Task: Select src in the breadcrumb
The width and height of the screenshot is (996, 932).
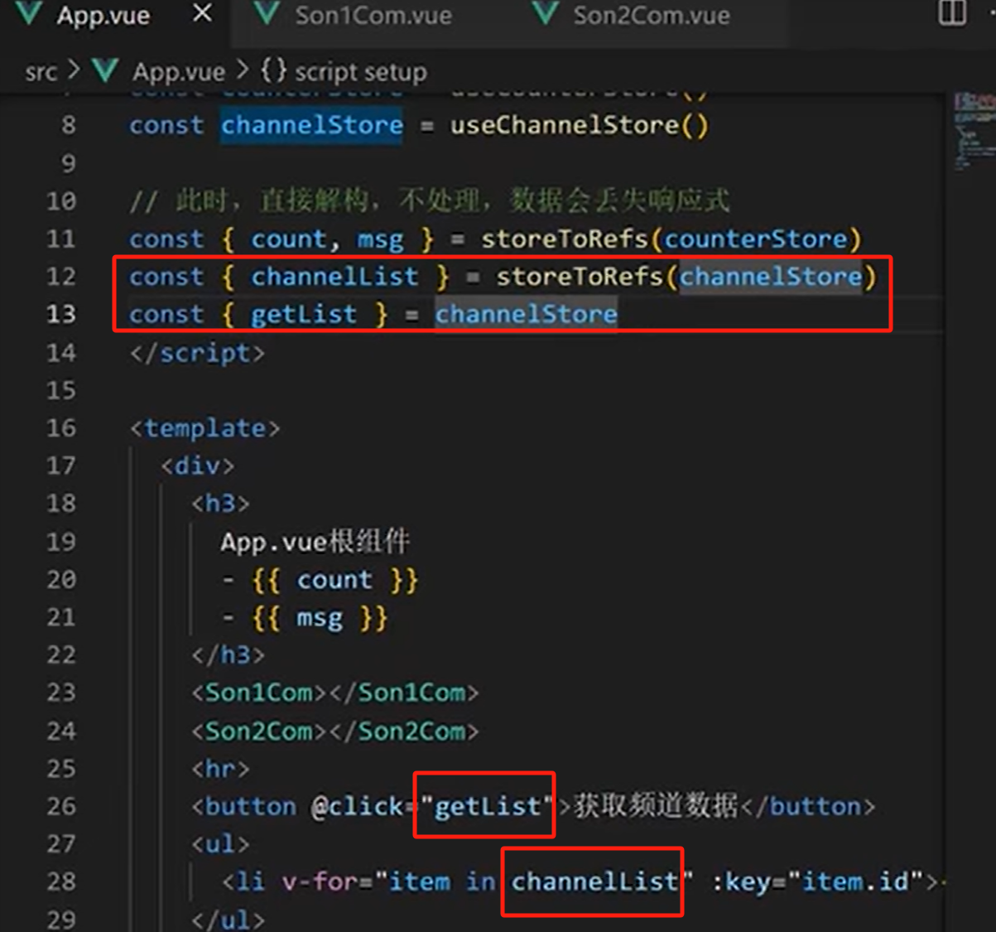Action: [41, 72]
